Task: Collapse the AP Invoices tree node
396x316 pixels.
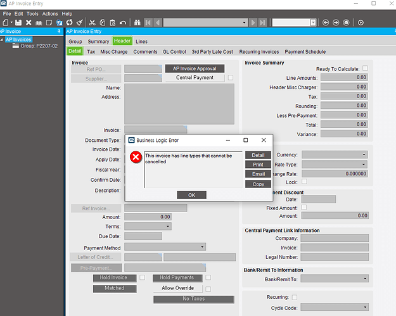Action: pyautogui.click(x=2, y=40)
